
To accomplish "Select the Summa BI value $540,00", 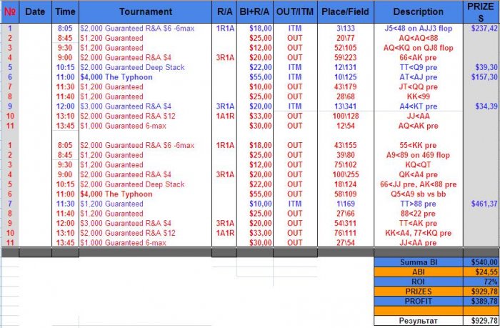I will [481, 262].
